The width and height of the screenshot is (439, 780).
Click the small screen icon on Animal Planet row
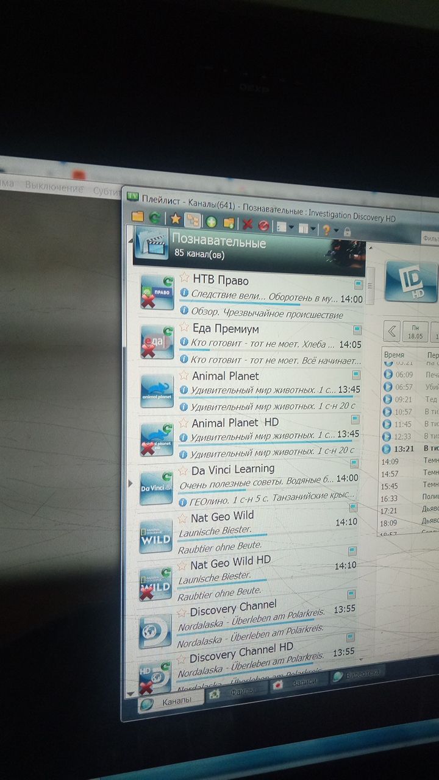coord(355,375)
